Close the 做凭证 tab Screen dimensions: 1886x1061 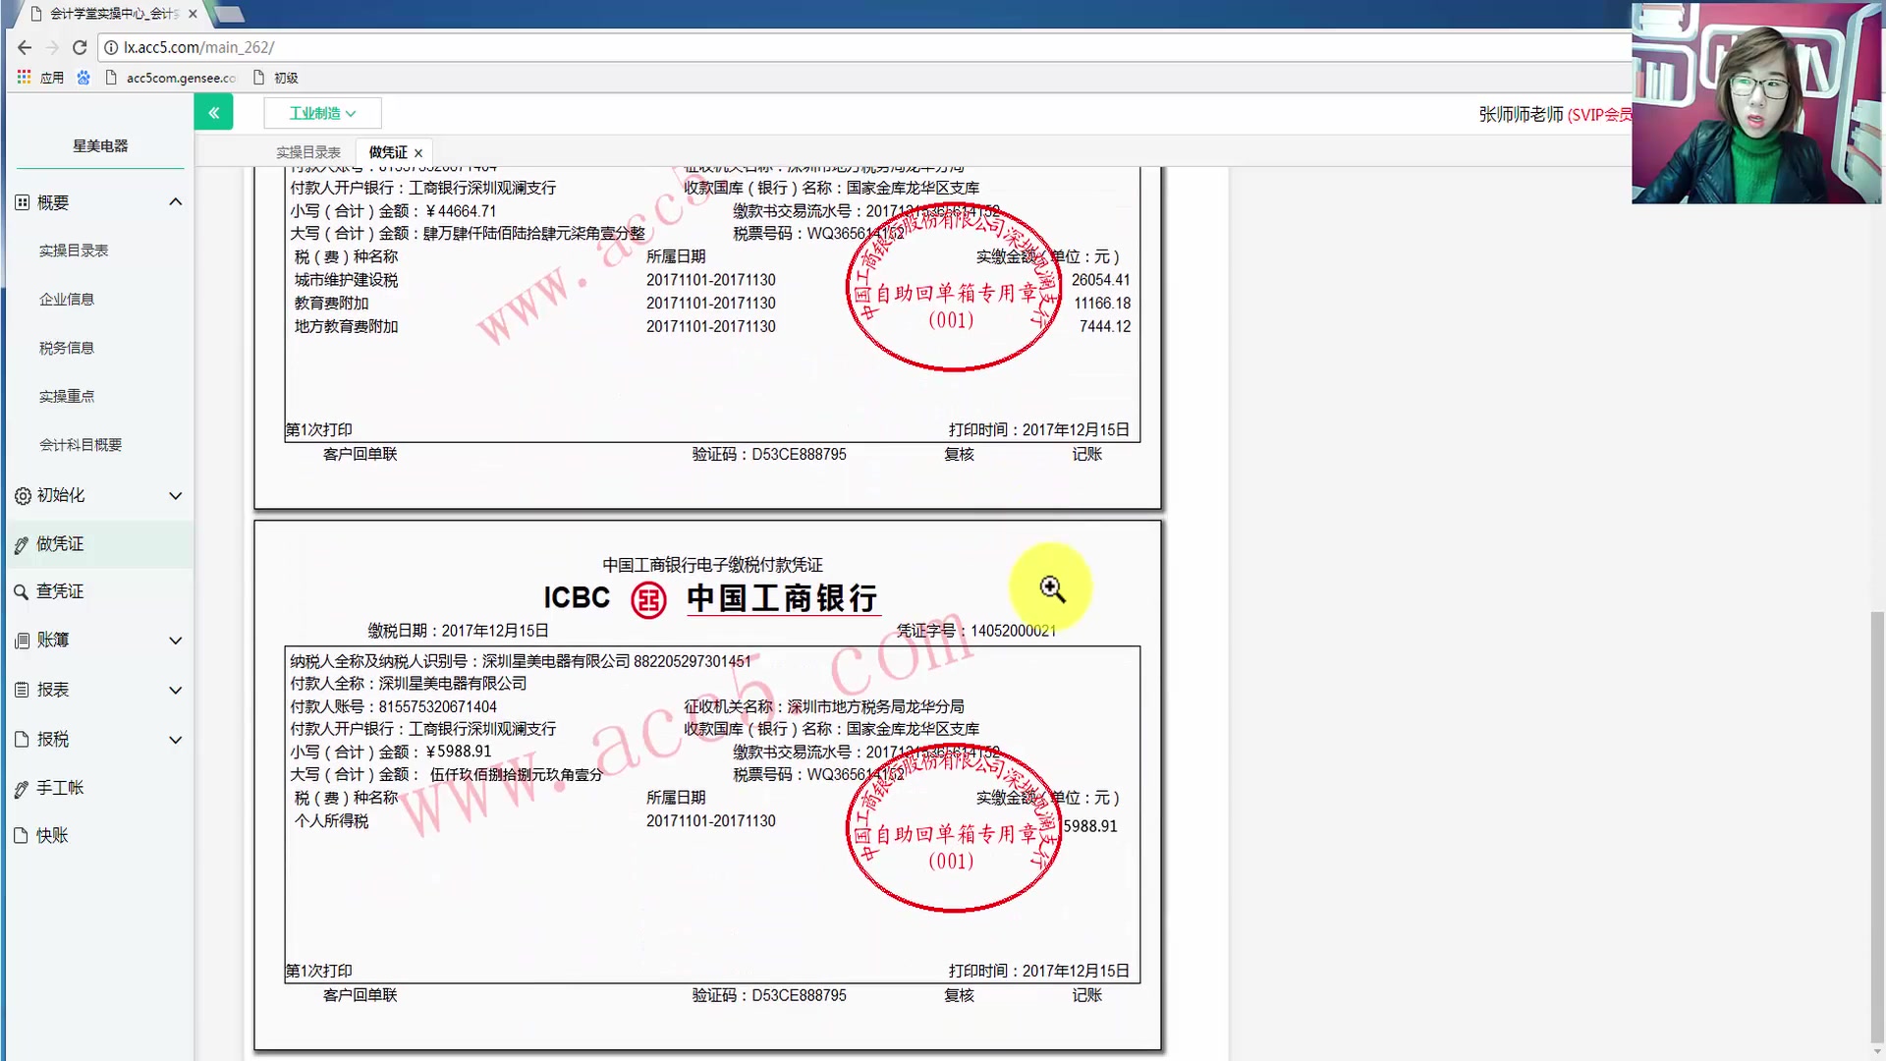point(418,153)
